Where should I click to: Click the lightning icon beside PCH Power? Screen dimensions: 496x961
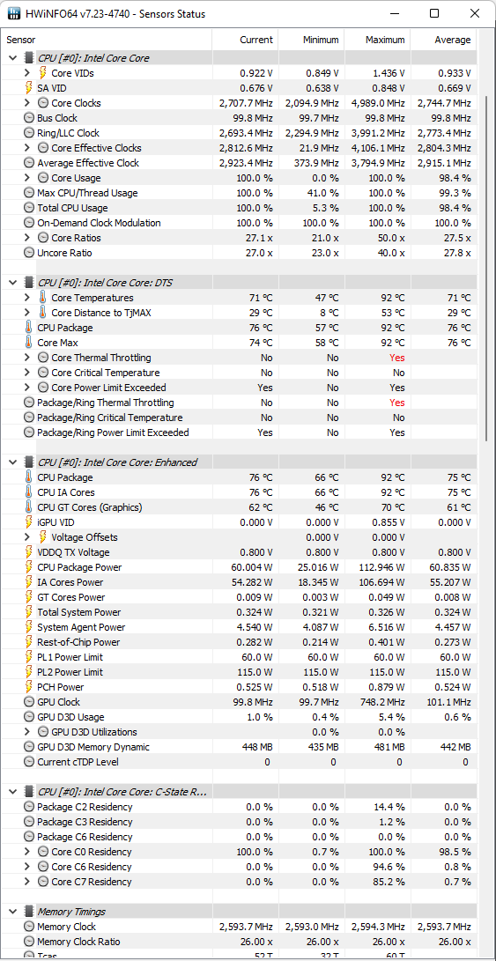[x=29, y=687]
